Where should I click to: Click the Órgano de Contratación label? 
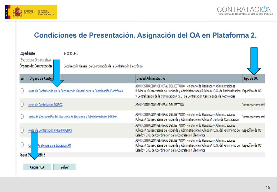click(x=36, y=66)
